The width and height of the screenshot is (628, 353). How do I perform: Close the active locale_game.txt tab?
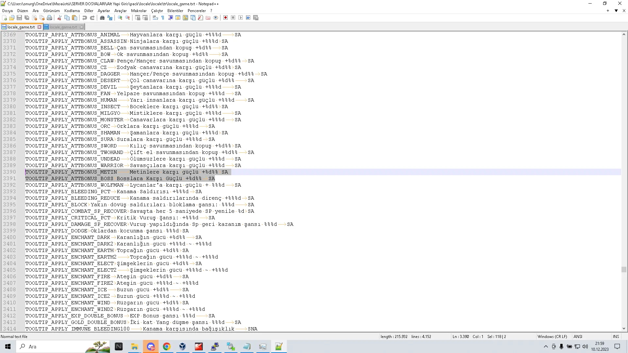click(x=40, y=27)
